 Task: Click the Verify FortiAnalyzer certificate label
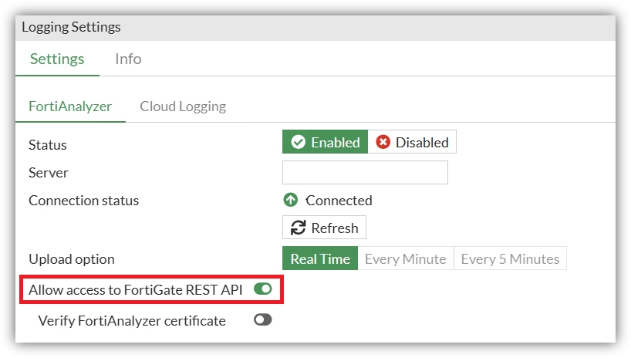point(132,320)
